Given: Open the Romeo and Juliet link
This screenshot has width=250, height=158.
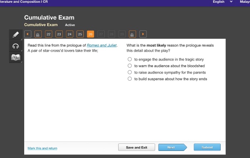Looking at the screenshot, I should coord(102,45).
